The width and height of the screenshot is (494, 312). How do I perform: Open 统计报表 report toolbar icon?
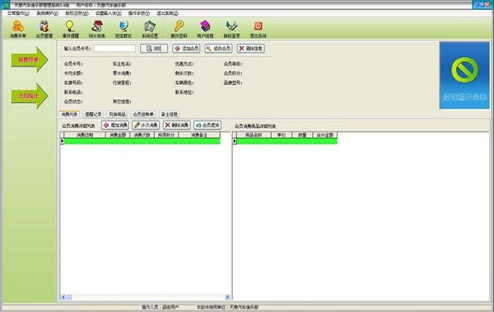coord(96,29)
